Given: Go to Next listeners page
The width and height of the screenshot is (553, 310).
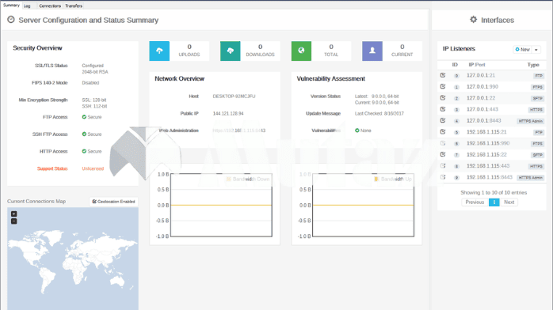Looking at the screenshot, I should [509, 202].
